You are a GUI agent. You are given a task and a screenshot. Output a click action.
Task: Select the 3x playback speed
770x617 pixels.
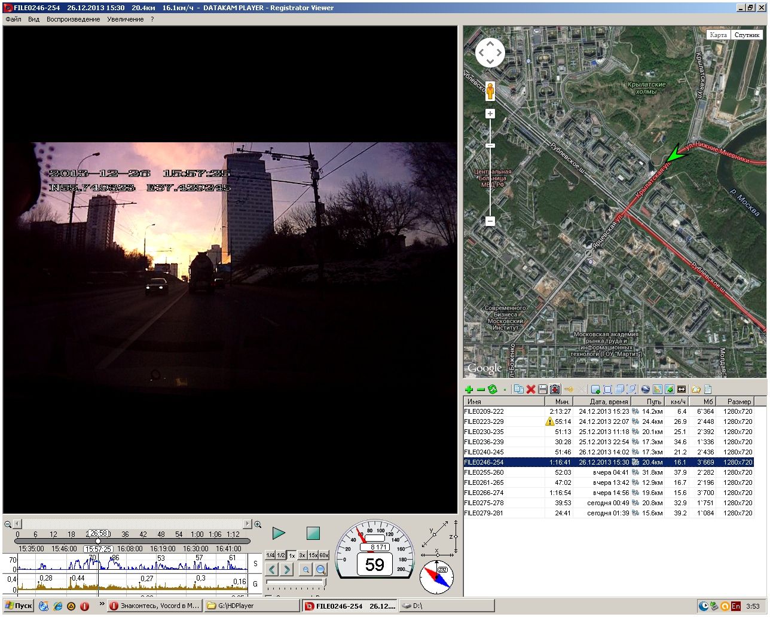pos(302,555)
